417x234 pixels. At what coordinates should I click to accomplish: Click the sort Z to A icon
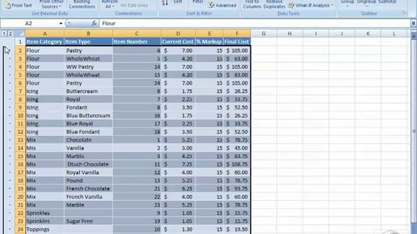(165, 3)
